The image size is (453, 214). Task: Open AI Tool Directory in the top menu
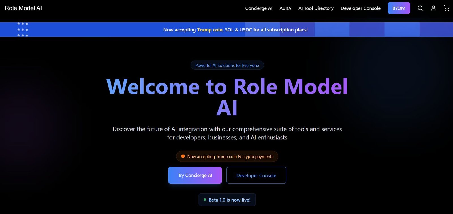[316, 8]
